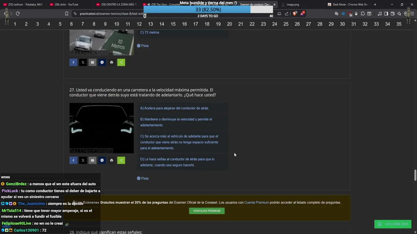Share question 27 on Facebook
The height and width of the screenshot is (234, 417).
pos(73,160)
